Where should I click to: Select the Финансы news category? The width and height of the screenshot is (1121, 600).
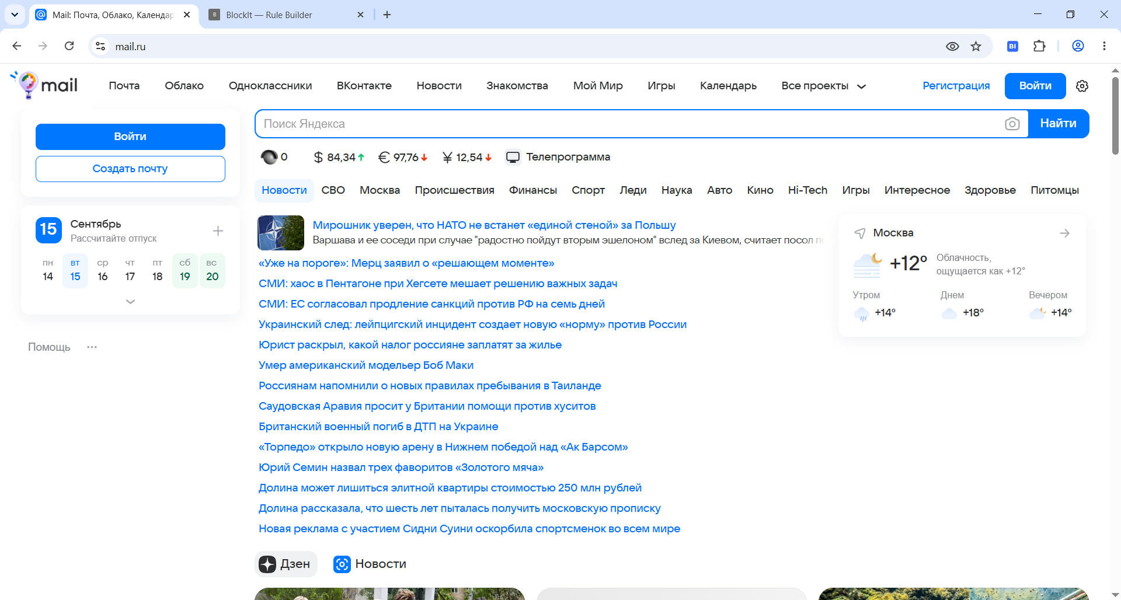[532, 190]
